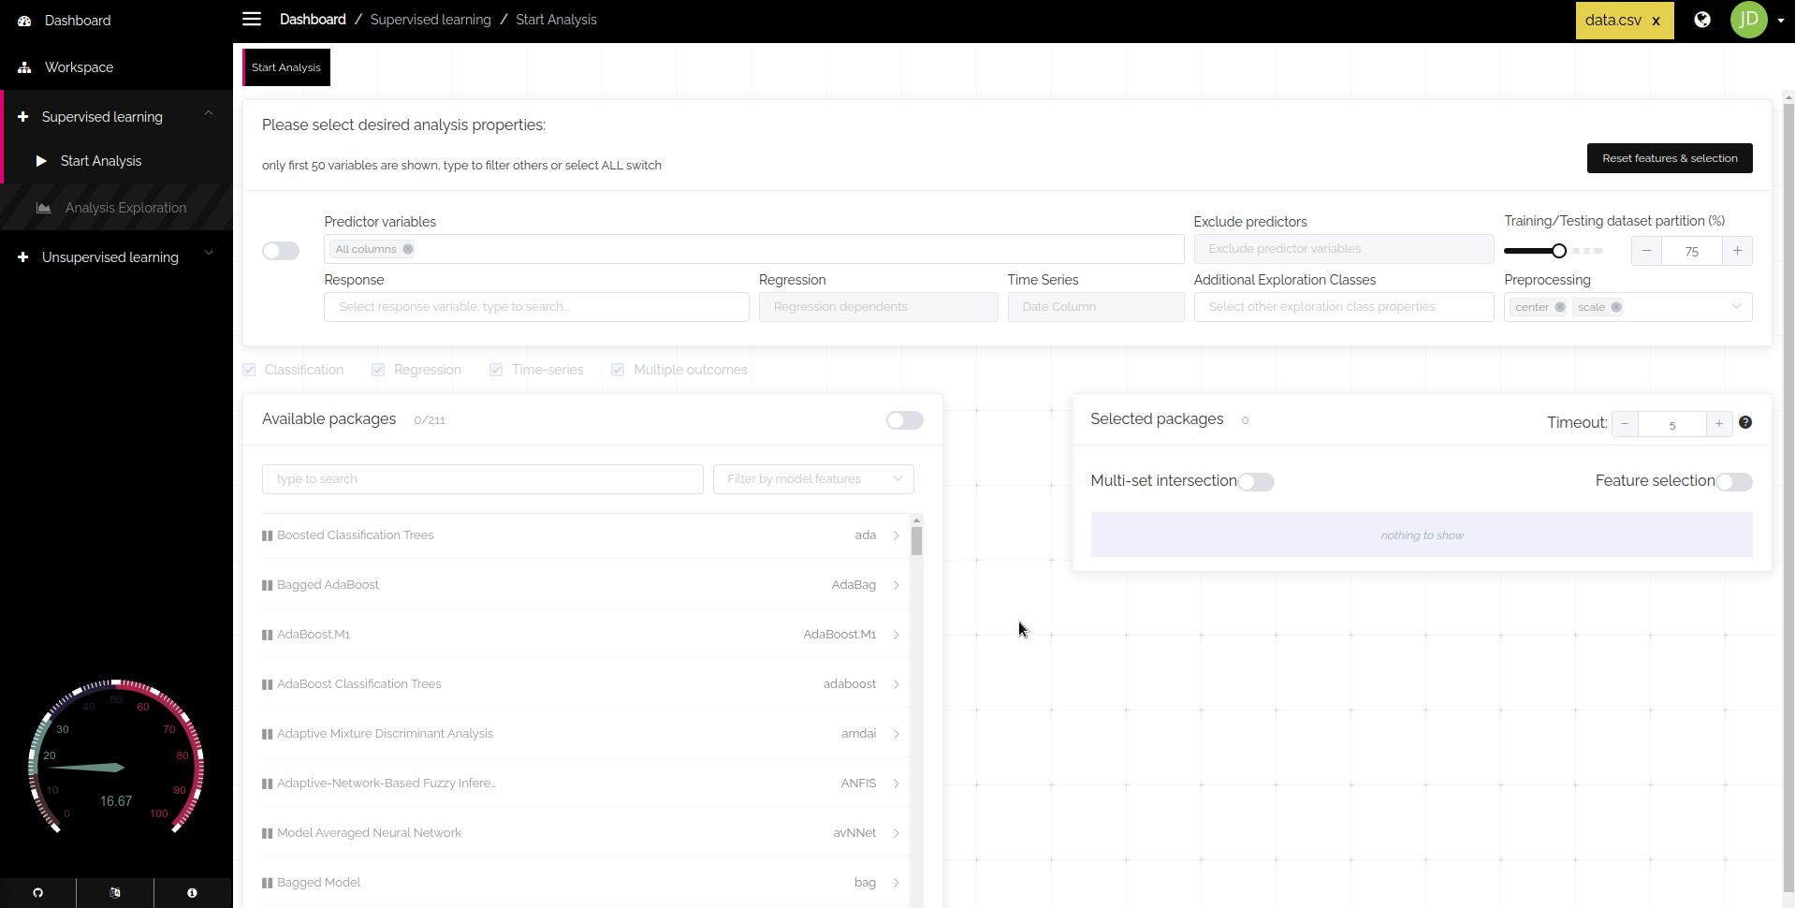1795x908 pixels.
Task: Remove the scale preprocessing tag
Action: coord(1615,307)
